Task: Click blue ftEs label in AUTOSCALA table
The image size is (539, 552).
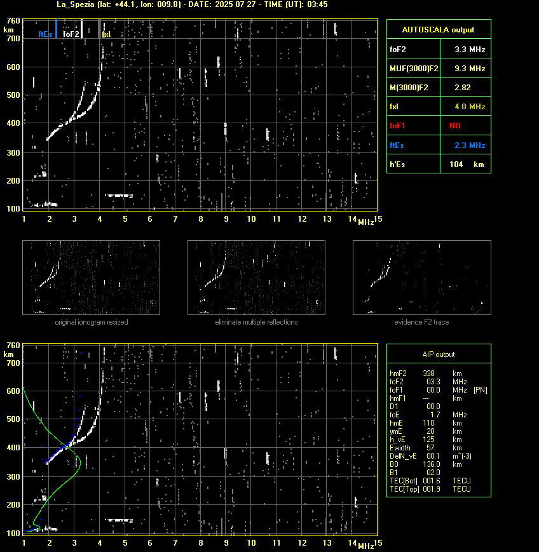Action: pos(397,145)
